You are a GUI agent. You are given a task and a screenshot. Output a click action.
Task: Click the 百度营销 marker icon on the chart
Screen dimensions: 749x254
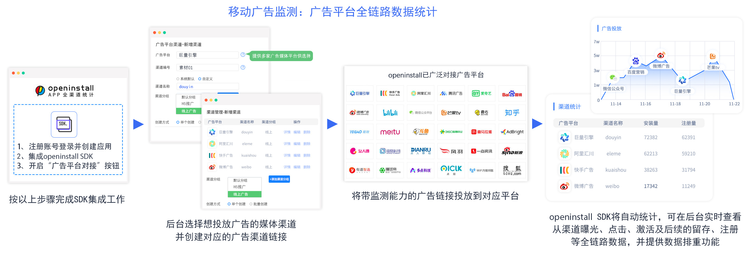[635, 61]
